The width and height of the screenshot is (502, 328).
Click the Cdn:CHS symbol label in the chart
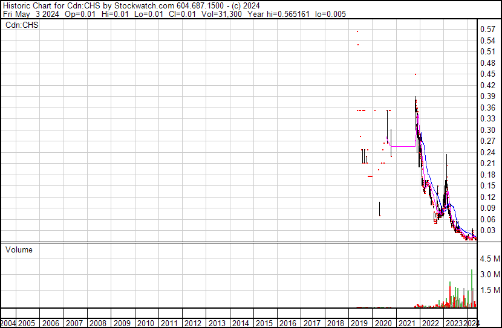pyautogui.click(x=22, y=25)
